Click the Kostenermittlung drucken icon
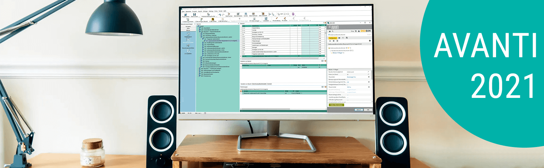This screenshot has width=544, height=168. pos(208,15)
